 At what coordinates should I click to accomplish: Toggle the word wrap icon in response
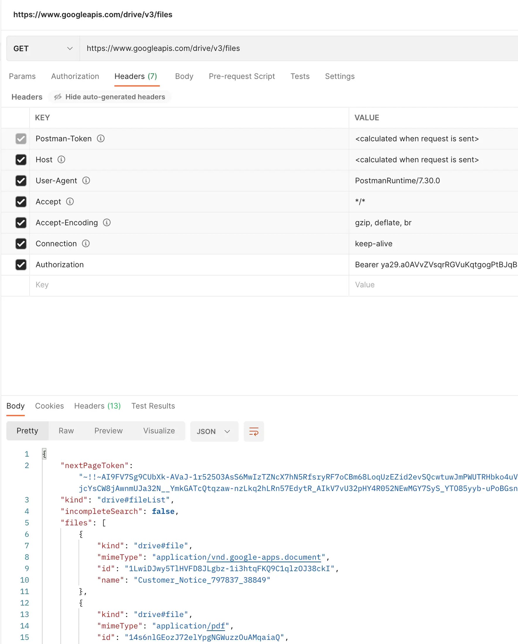254,431
